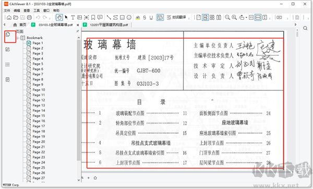Switch to two-page facing view
The image size is (313, 189).
tap(219, 18)
